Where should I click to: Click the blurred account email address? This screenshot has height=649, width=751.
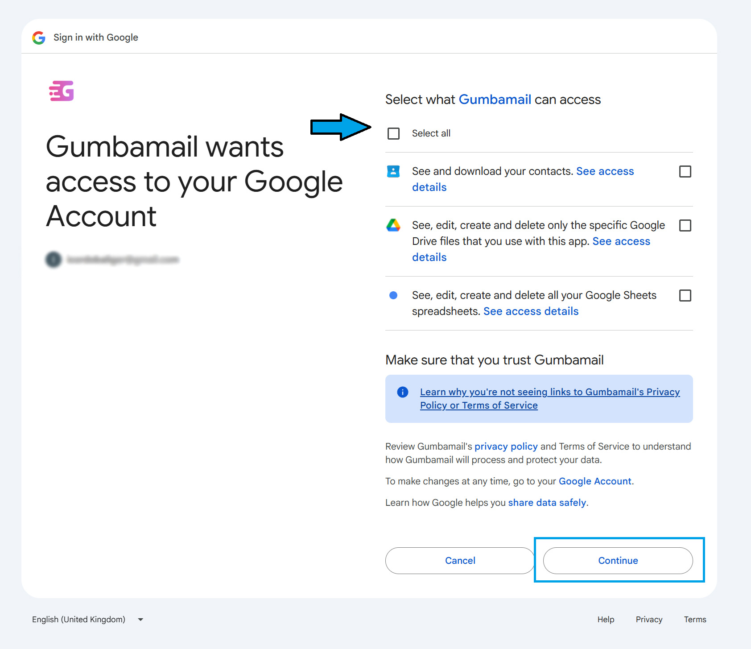(x=123, y=260)
